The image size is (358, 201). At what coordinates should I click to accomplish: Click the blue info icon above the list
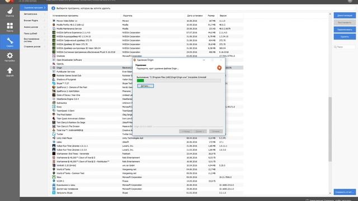click(53, 8)
